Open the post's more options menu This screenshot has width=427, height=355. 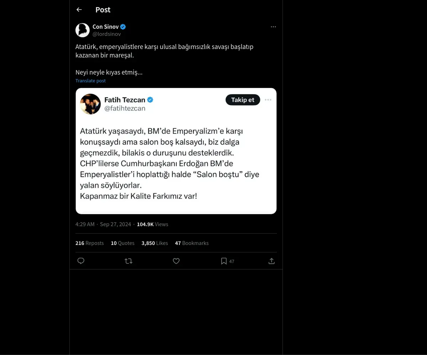(273, 27)
